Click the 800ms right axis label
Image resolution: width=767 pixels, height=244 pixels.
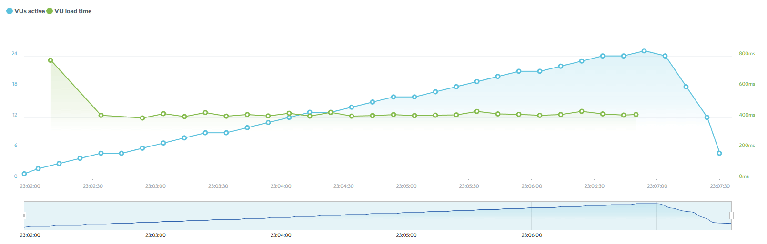pos(747,54)
